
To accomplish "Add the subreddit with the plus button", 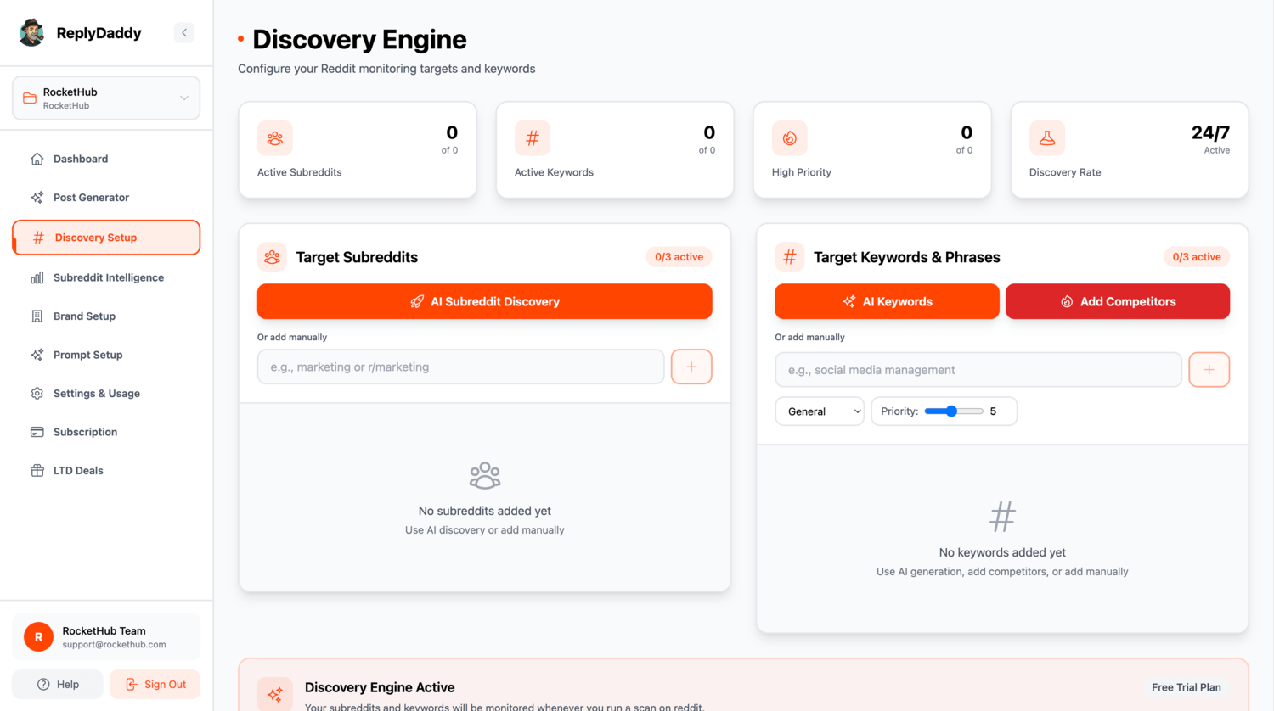I will coord(691,367).
